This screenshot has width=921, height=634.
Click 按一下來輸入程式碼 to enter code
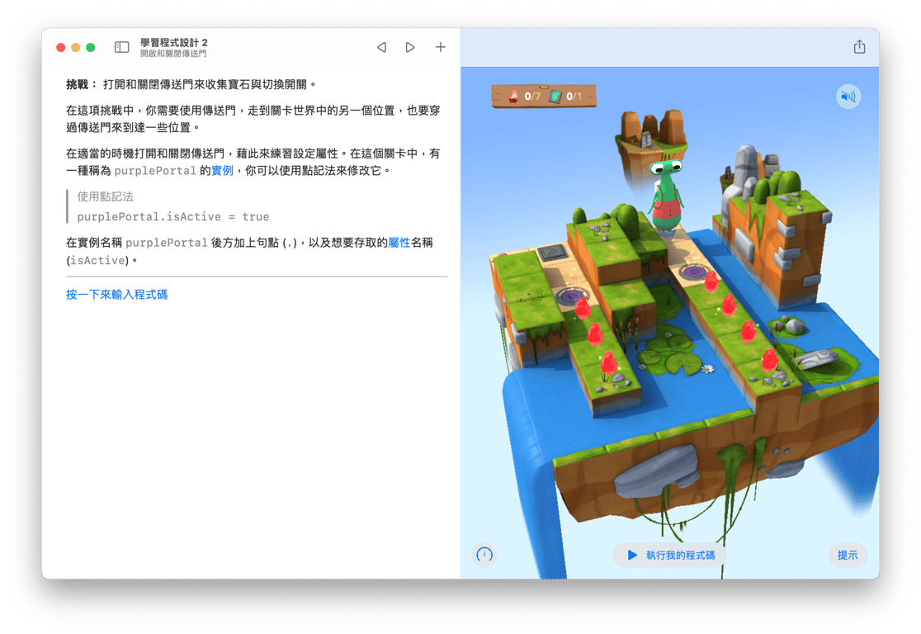tap(117, 295)
